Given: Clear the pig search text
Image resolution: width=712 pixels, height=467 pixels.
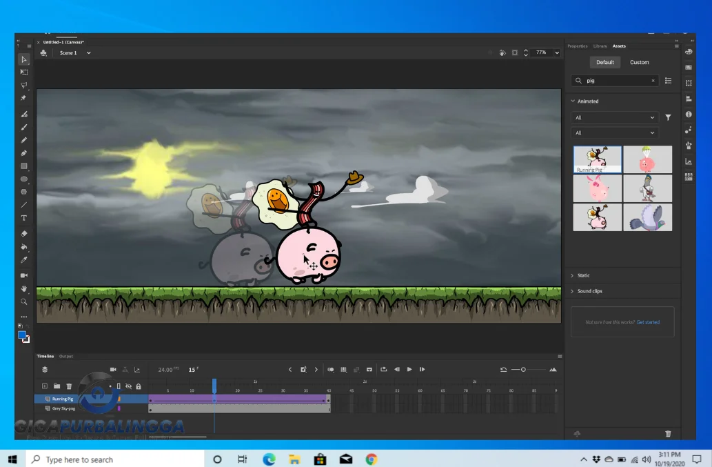Looking at the screenshot, I should click(x=653, y=81).
